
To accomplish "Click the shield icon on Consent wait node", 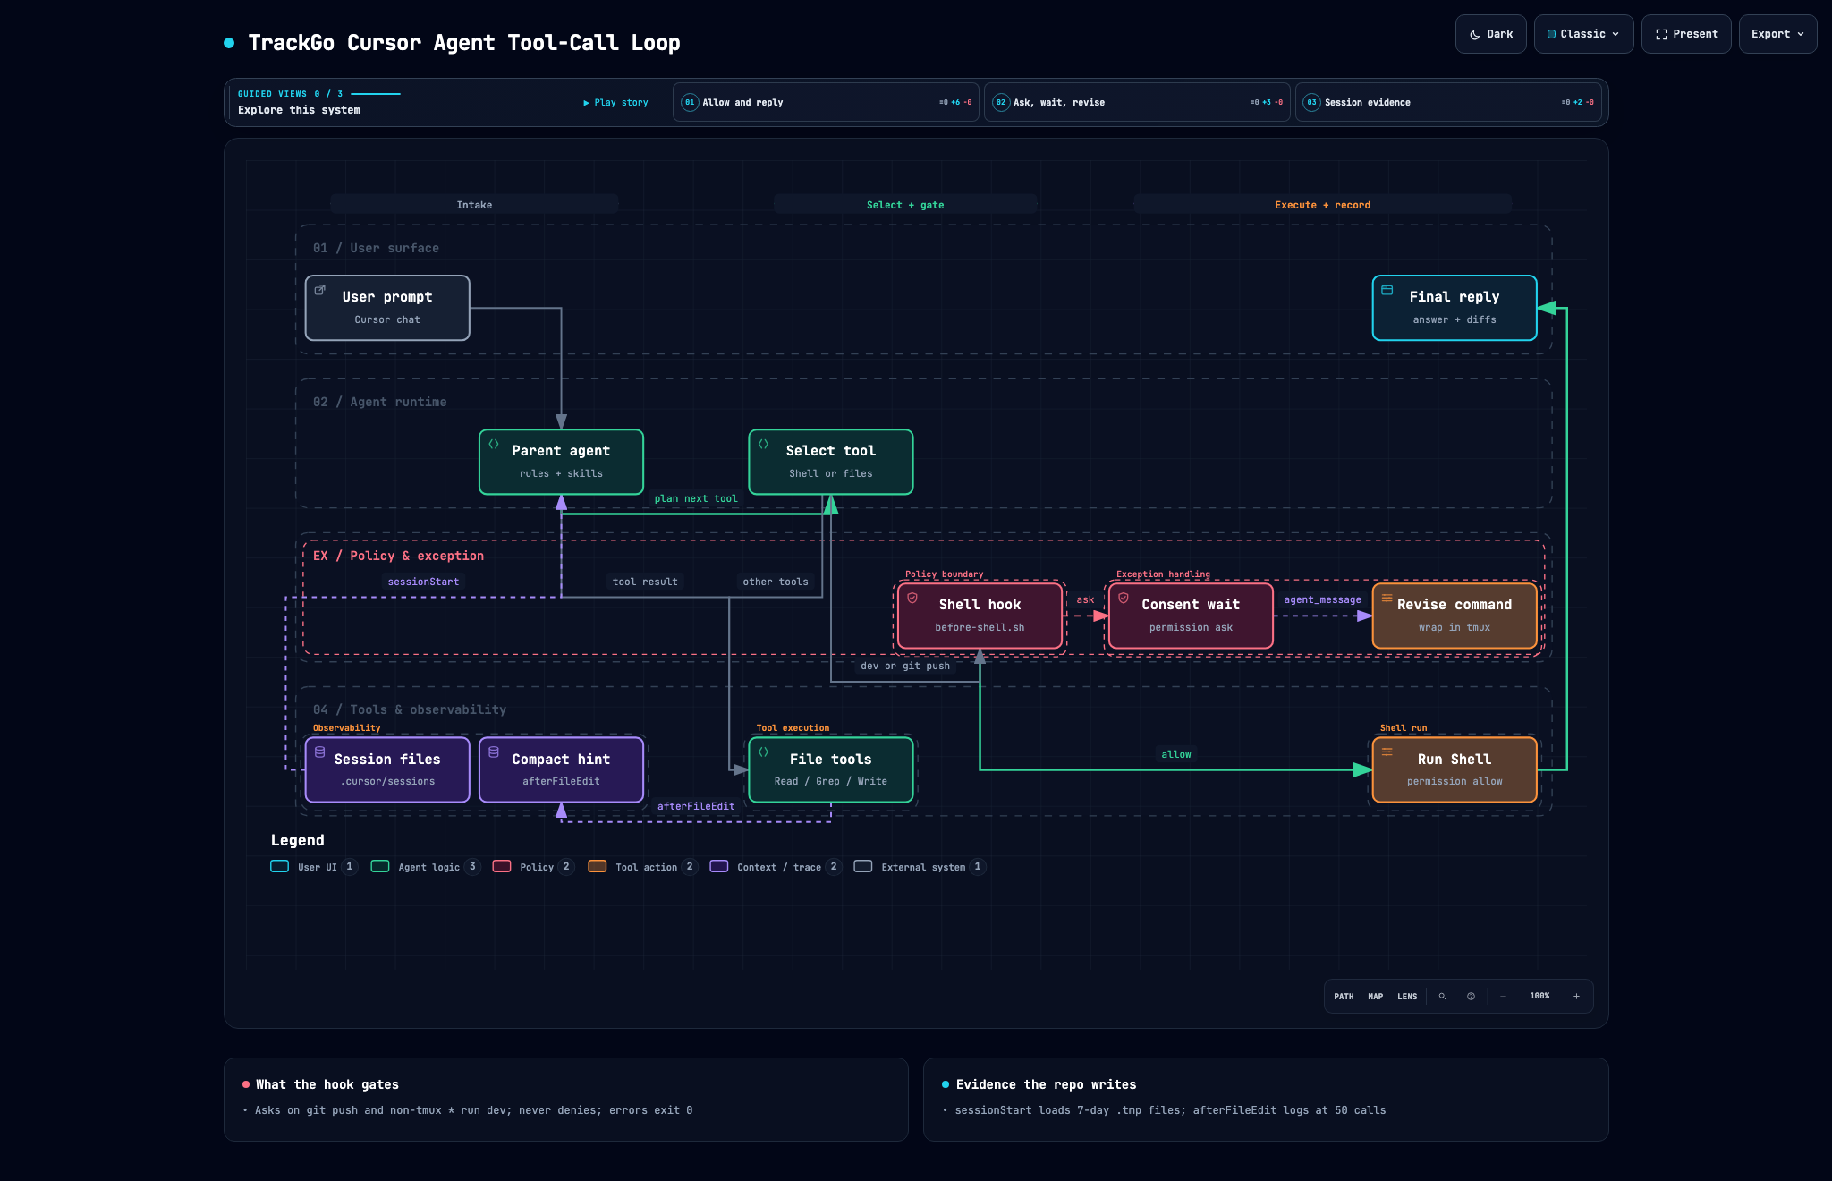I will pos(1124,598).
